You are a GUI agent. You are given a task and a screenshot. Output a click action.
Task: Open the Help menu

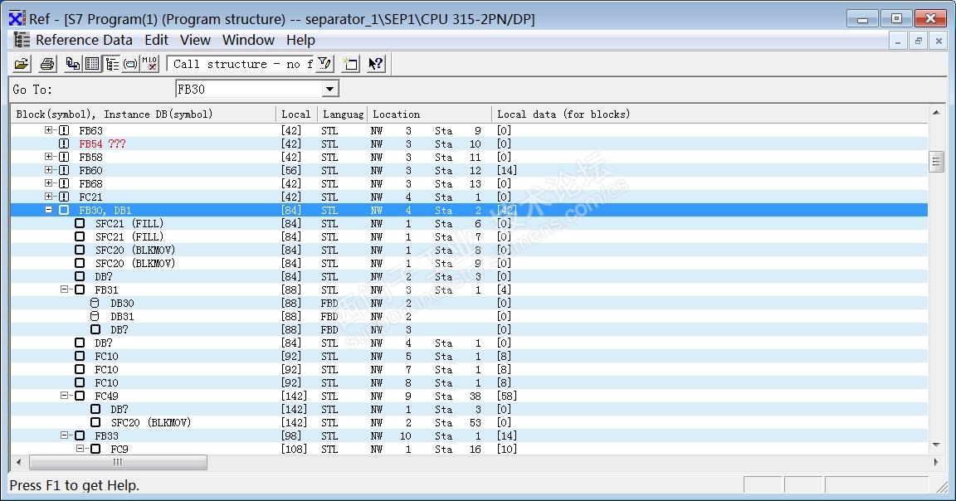(x=300, y=40)
